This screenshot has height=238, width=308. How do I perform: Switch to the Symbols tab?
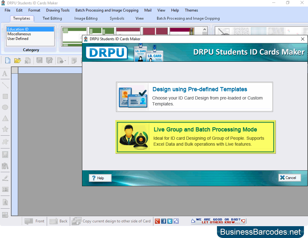click(117, 18)
